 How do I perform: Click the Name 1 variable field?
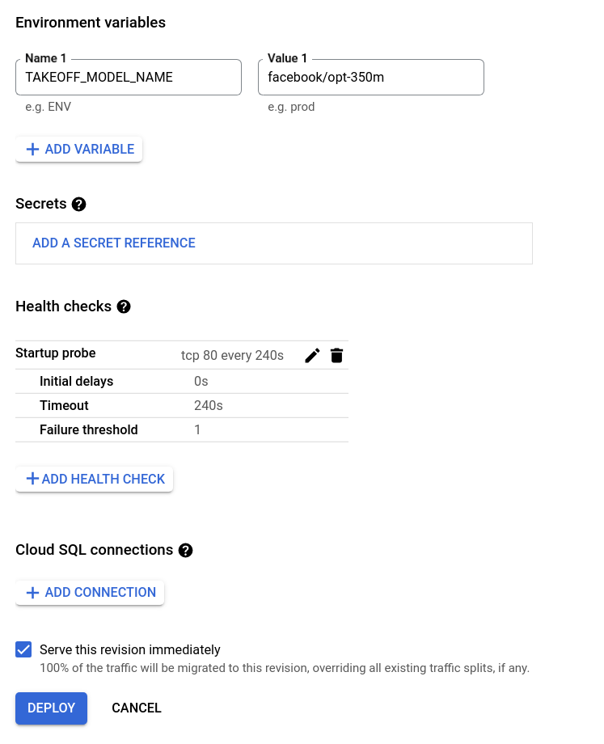coord(129,78)
